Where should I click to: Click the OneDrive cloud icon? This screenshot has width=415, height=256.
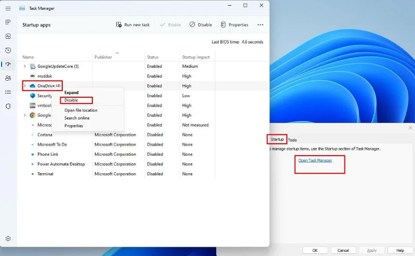pos(33,86)
